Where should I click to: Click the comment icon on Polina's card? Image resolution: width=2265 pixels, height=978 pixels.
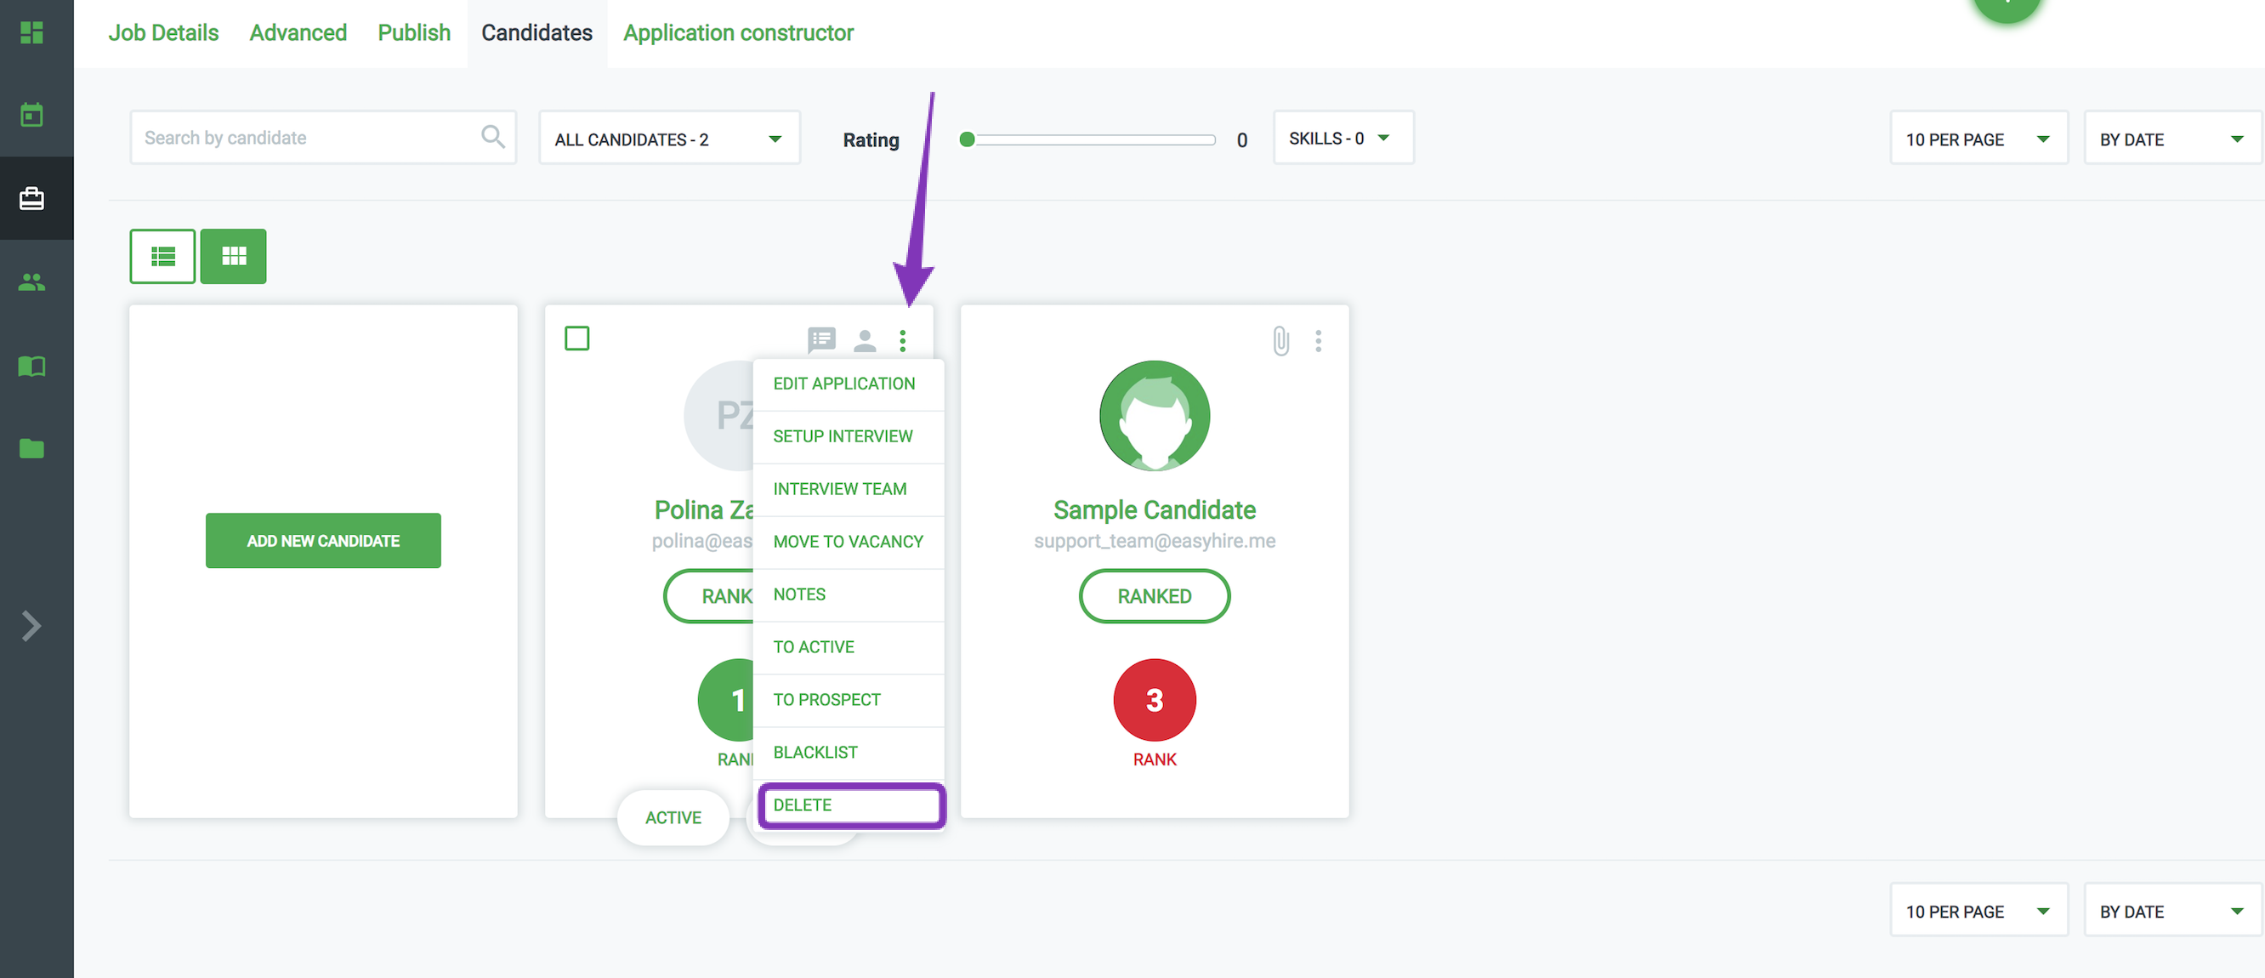(820, 339)
